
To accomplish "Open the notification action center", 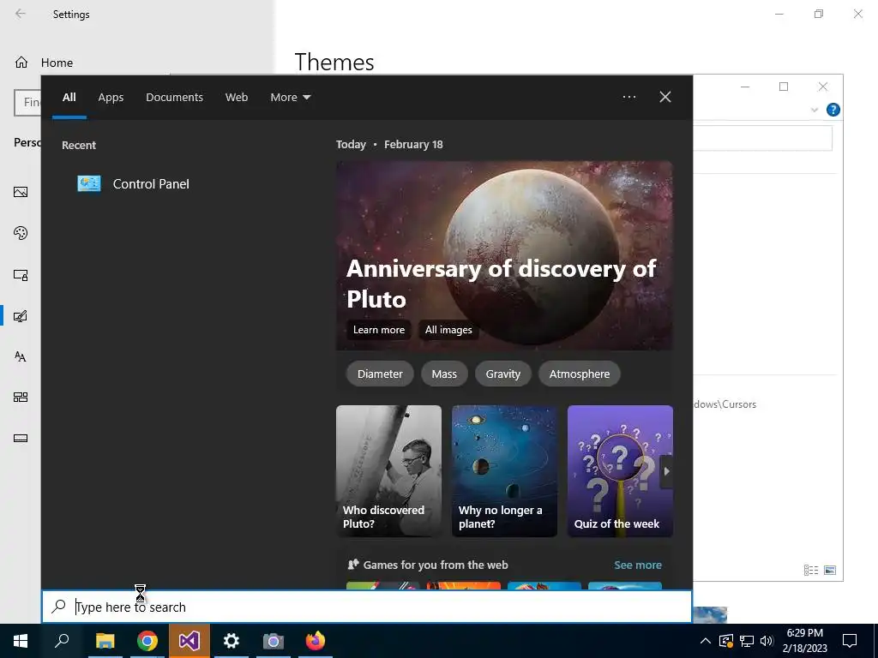I will point(850,641).
